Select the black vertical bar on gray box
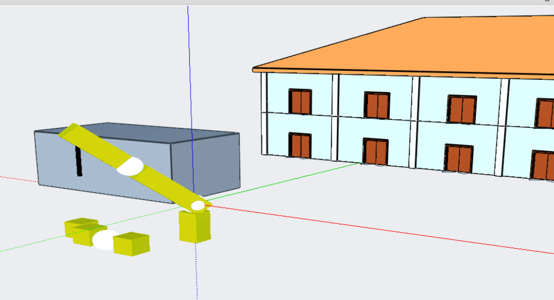554x300 pixels. click(x=79, y=162)
